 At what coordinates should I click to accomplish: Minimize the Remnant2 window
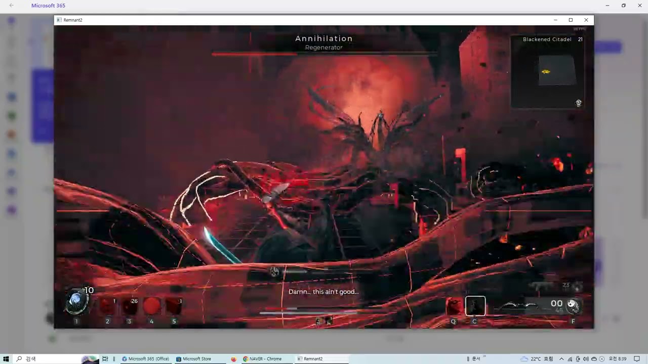555,20
